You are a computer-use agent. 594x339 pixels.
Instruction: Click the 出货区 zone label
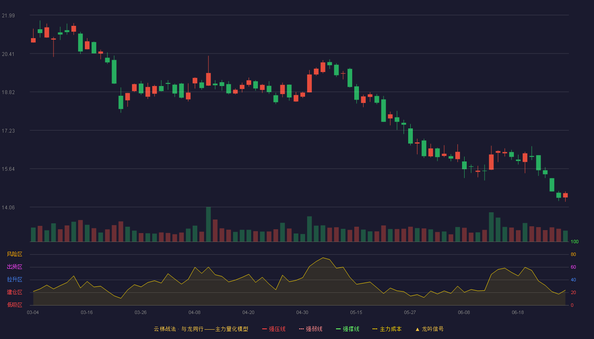coord(14,267)
